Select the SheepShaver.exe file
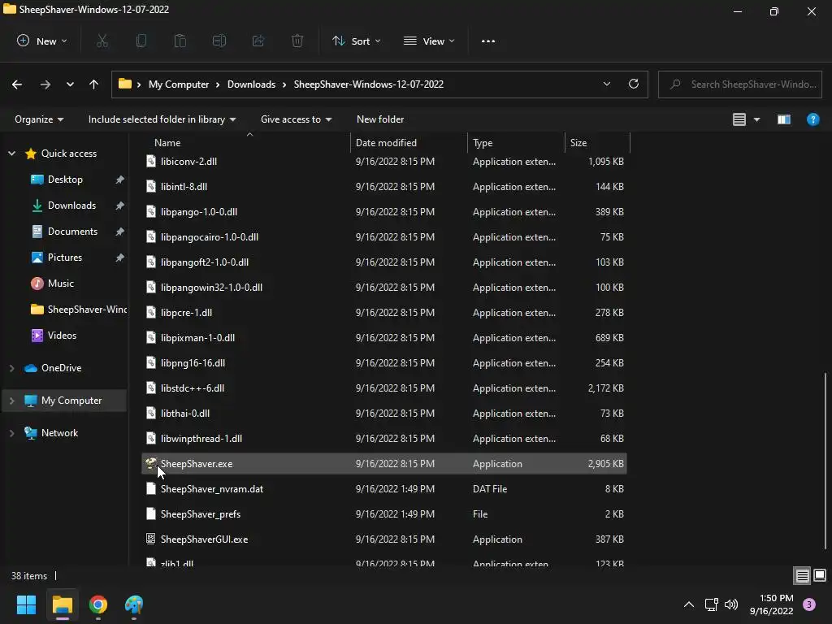 tap(383, 464)
